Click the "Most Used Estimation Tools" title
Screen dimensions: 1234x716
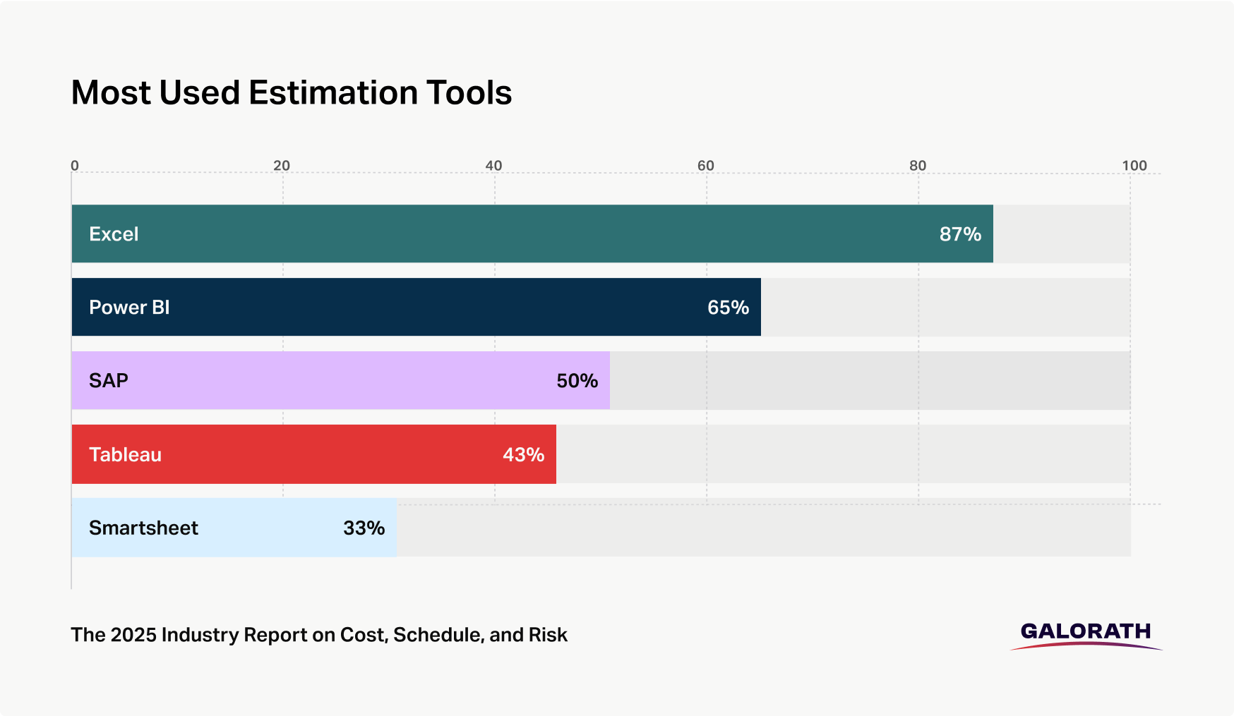tap(292, 92)
